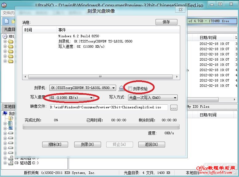Select the HB1 tree label in disc tree
239x177 pixels.
11,36
